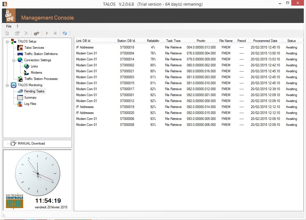
Task: Click the 82% reliability cell
Action: click(x=153, y=89)
